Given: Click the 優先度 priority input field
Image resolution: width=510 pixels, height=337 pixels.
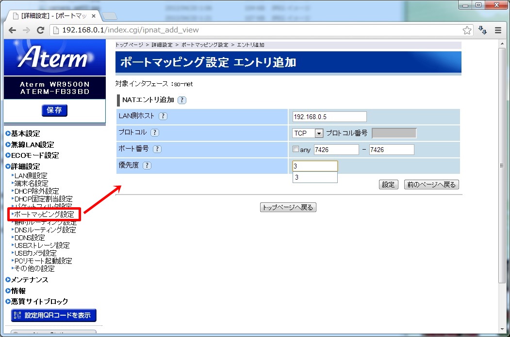Looking at the screenshot, I should point(315,166).
